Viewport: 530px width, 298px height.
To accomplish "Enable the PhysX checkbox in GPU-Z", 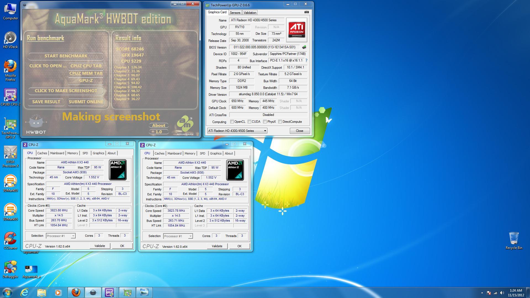I will point(265,122).
